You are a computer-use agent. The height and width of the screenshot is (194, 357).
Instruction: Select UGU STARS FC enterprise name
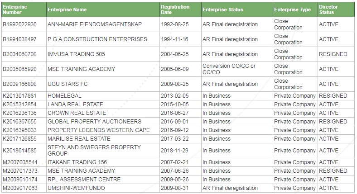[68, 84]
